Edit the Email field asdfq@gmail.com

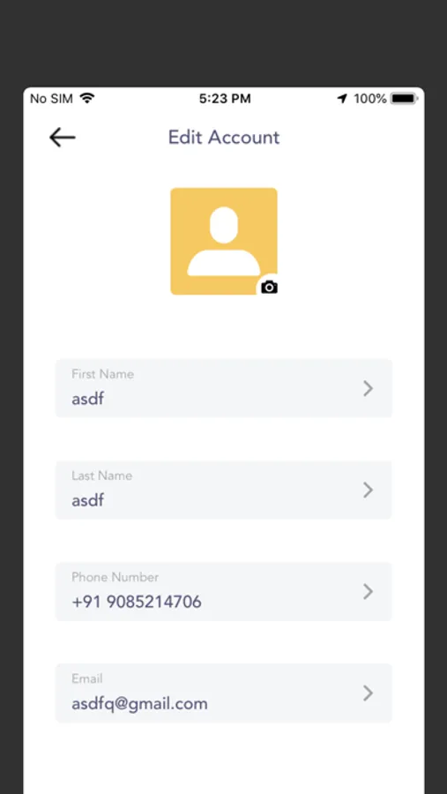224,693
